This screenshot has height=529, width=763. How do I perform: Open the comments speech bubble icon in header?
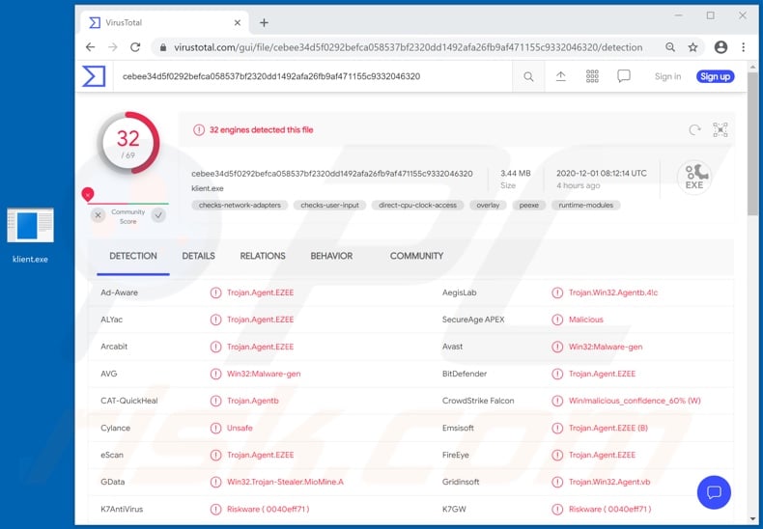[624, 76]
